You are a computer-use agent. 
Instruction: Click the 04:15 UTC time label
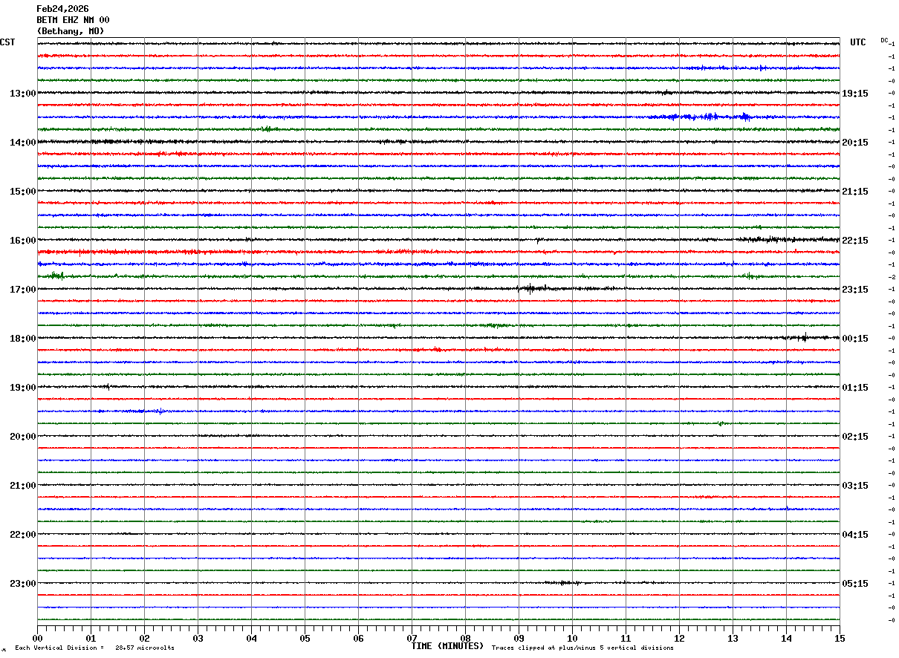[x=854, y=535]
